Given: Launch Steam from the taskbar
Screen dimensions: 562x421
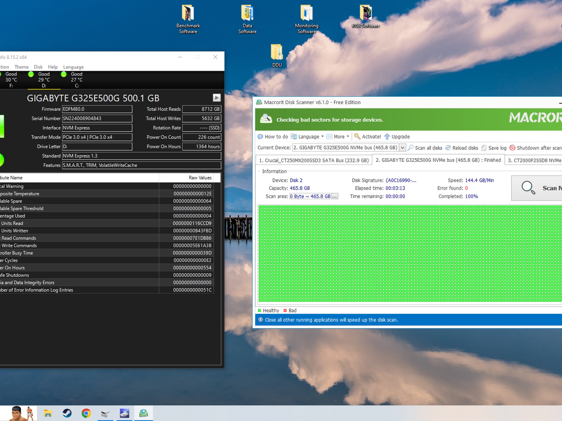Looking at the screenshot, I should 67,413.
